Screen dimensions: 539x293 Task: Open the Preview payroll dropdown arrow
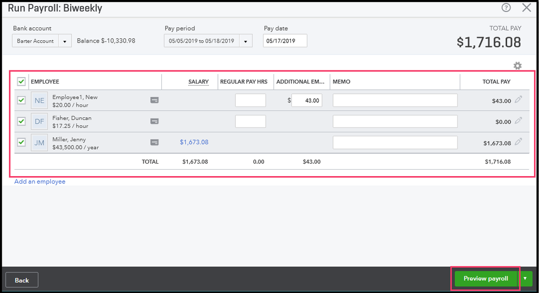tap(526, 278)
